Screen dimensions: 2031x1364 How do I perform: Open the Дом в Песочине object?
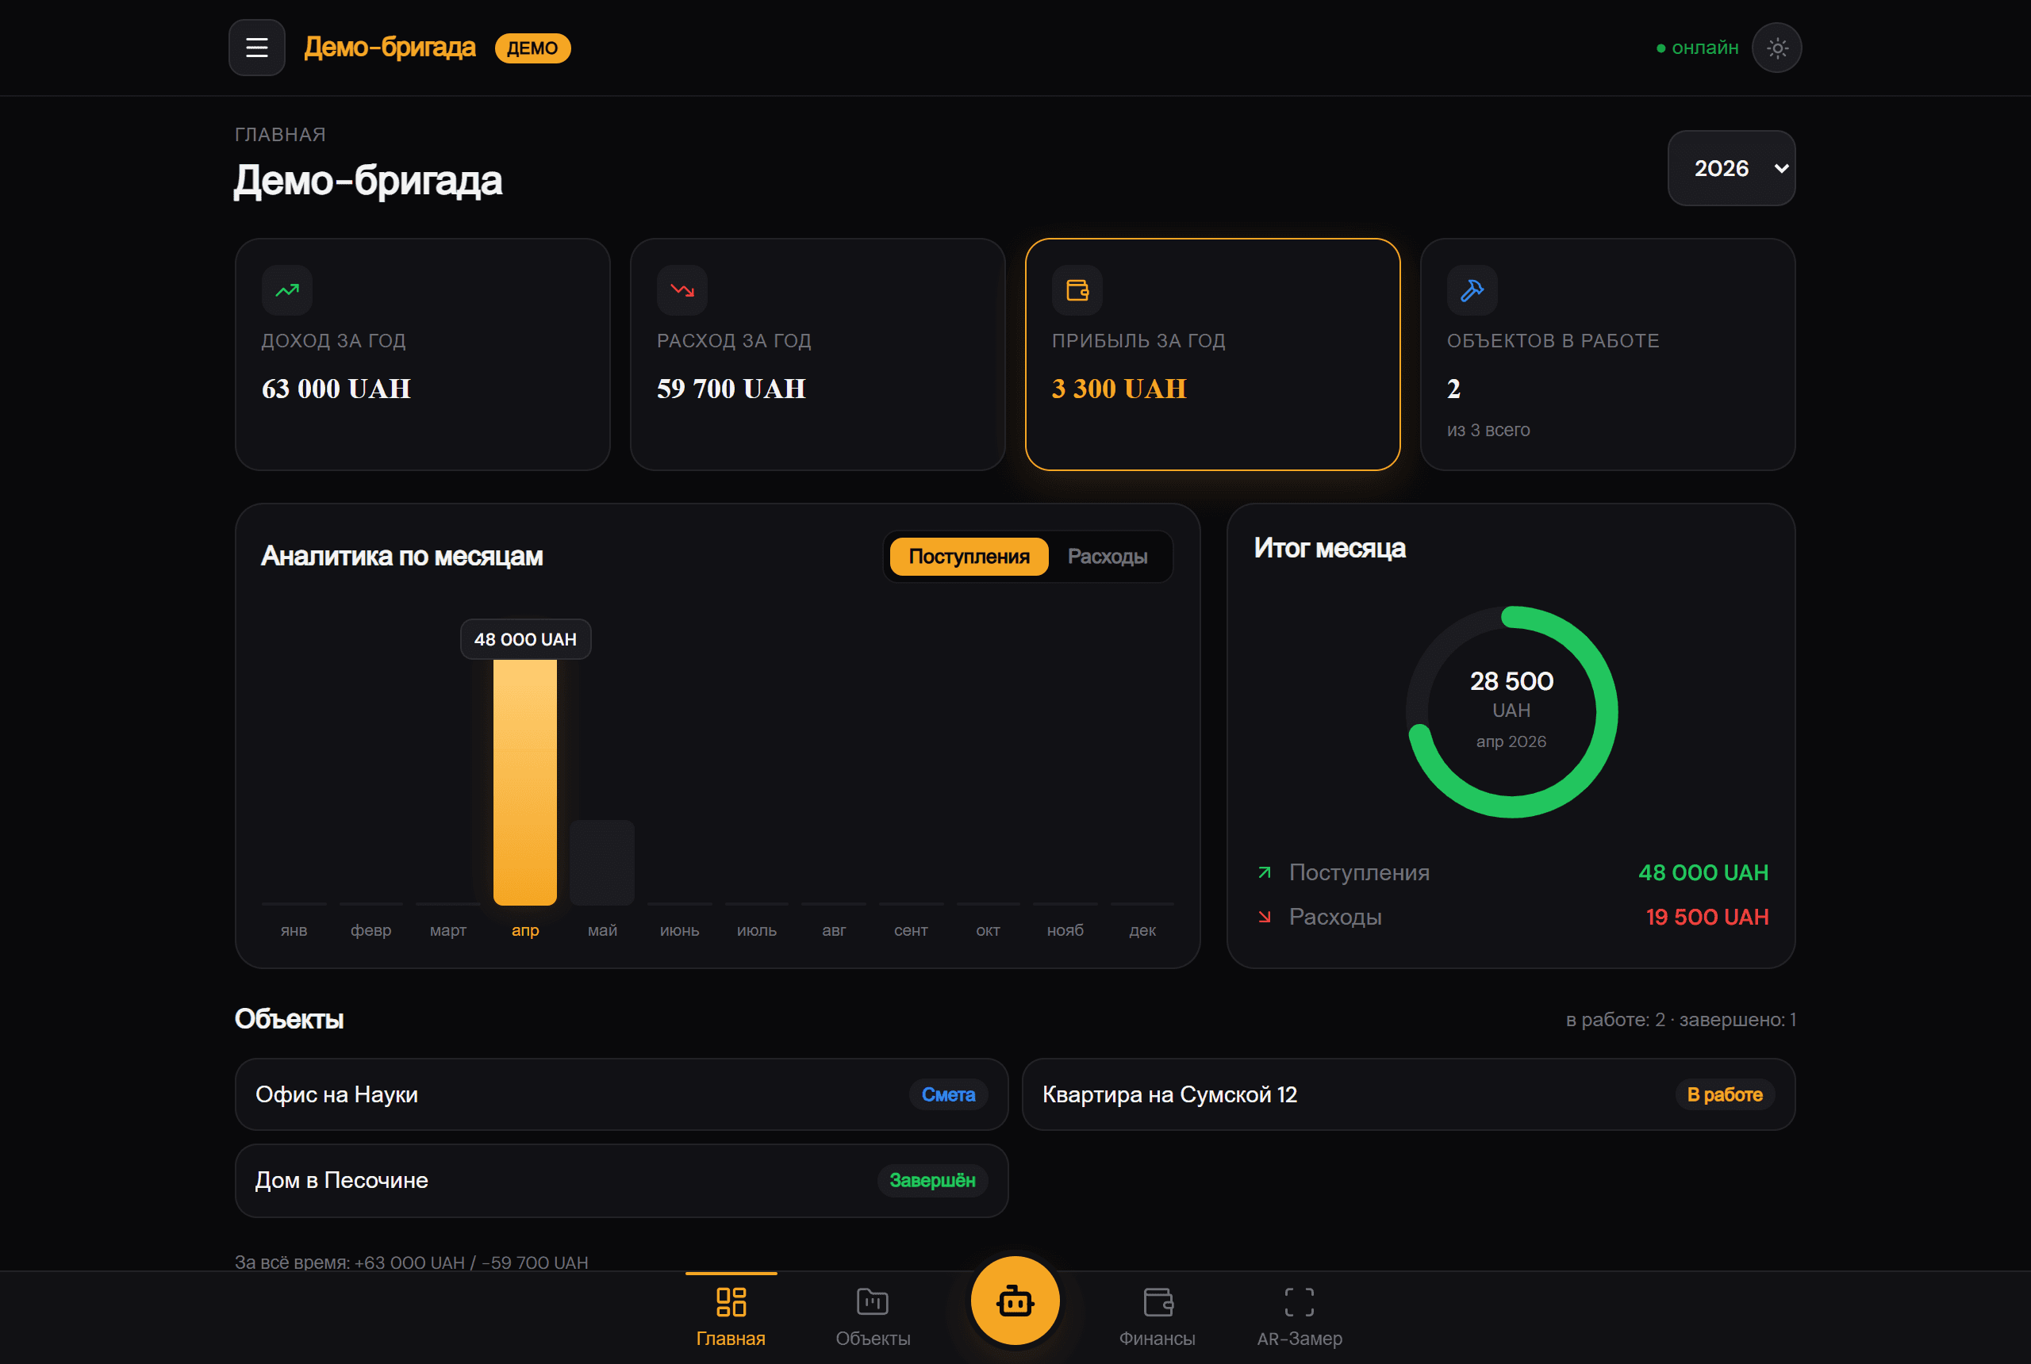621,1181
